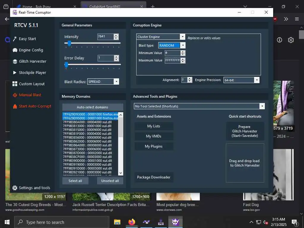Expand No Tool Selected (Shortcuts) dropdown
Screen dimensions: 304x228
[262, 106]
